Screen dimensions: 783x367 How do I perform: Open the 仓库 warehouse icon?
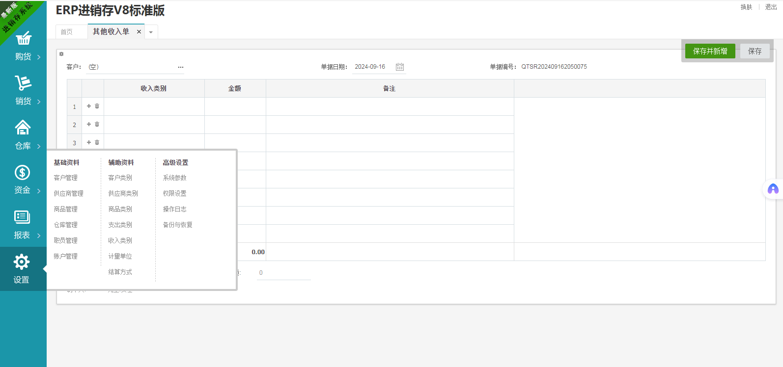click(23, 128)
